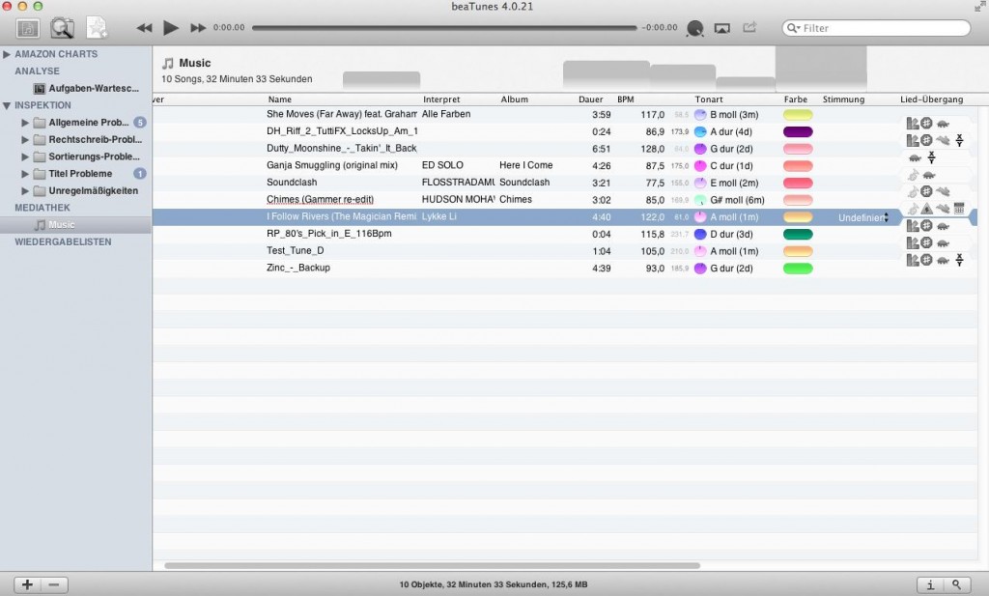Collapse the INSPEKTION section in the sidebar

click(10, 104)
